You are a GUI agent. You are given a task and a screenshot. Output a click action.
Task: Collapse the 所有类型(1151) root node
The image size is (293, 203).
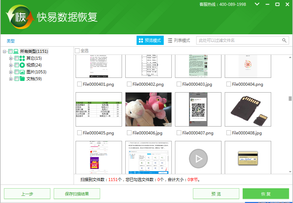4,51
